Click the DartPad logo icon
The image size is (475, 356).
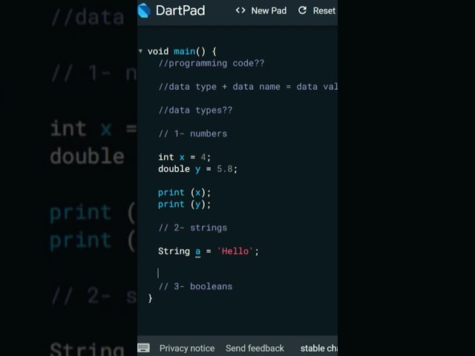[144, 10]
